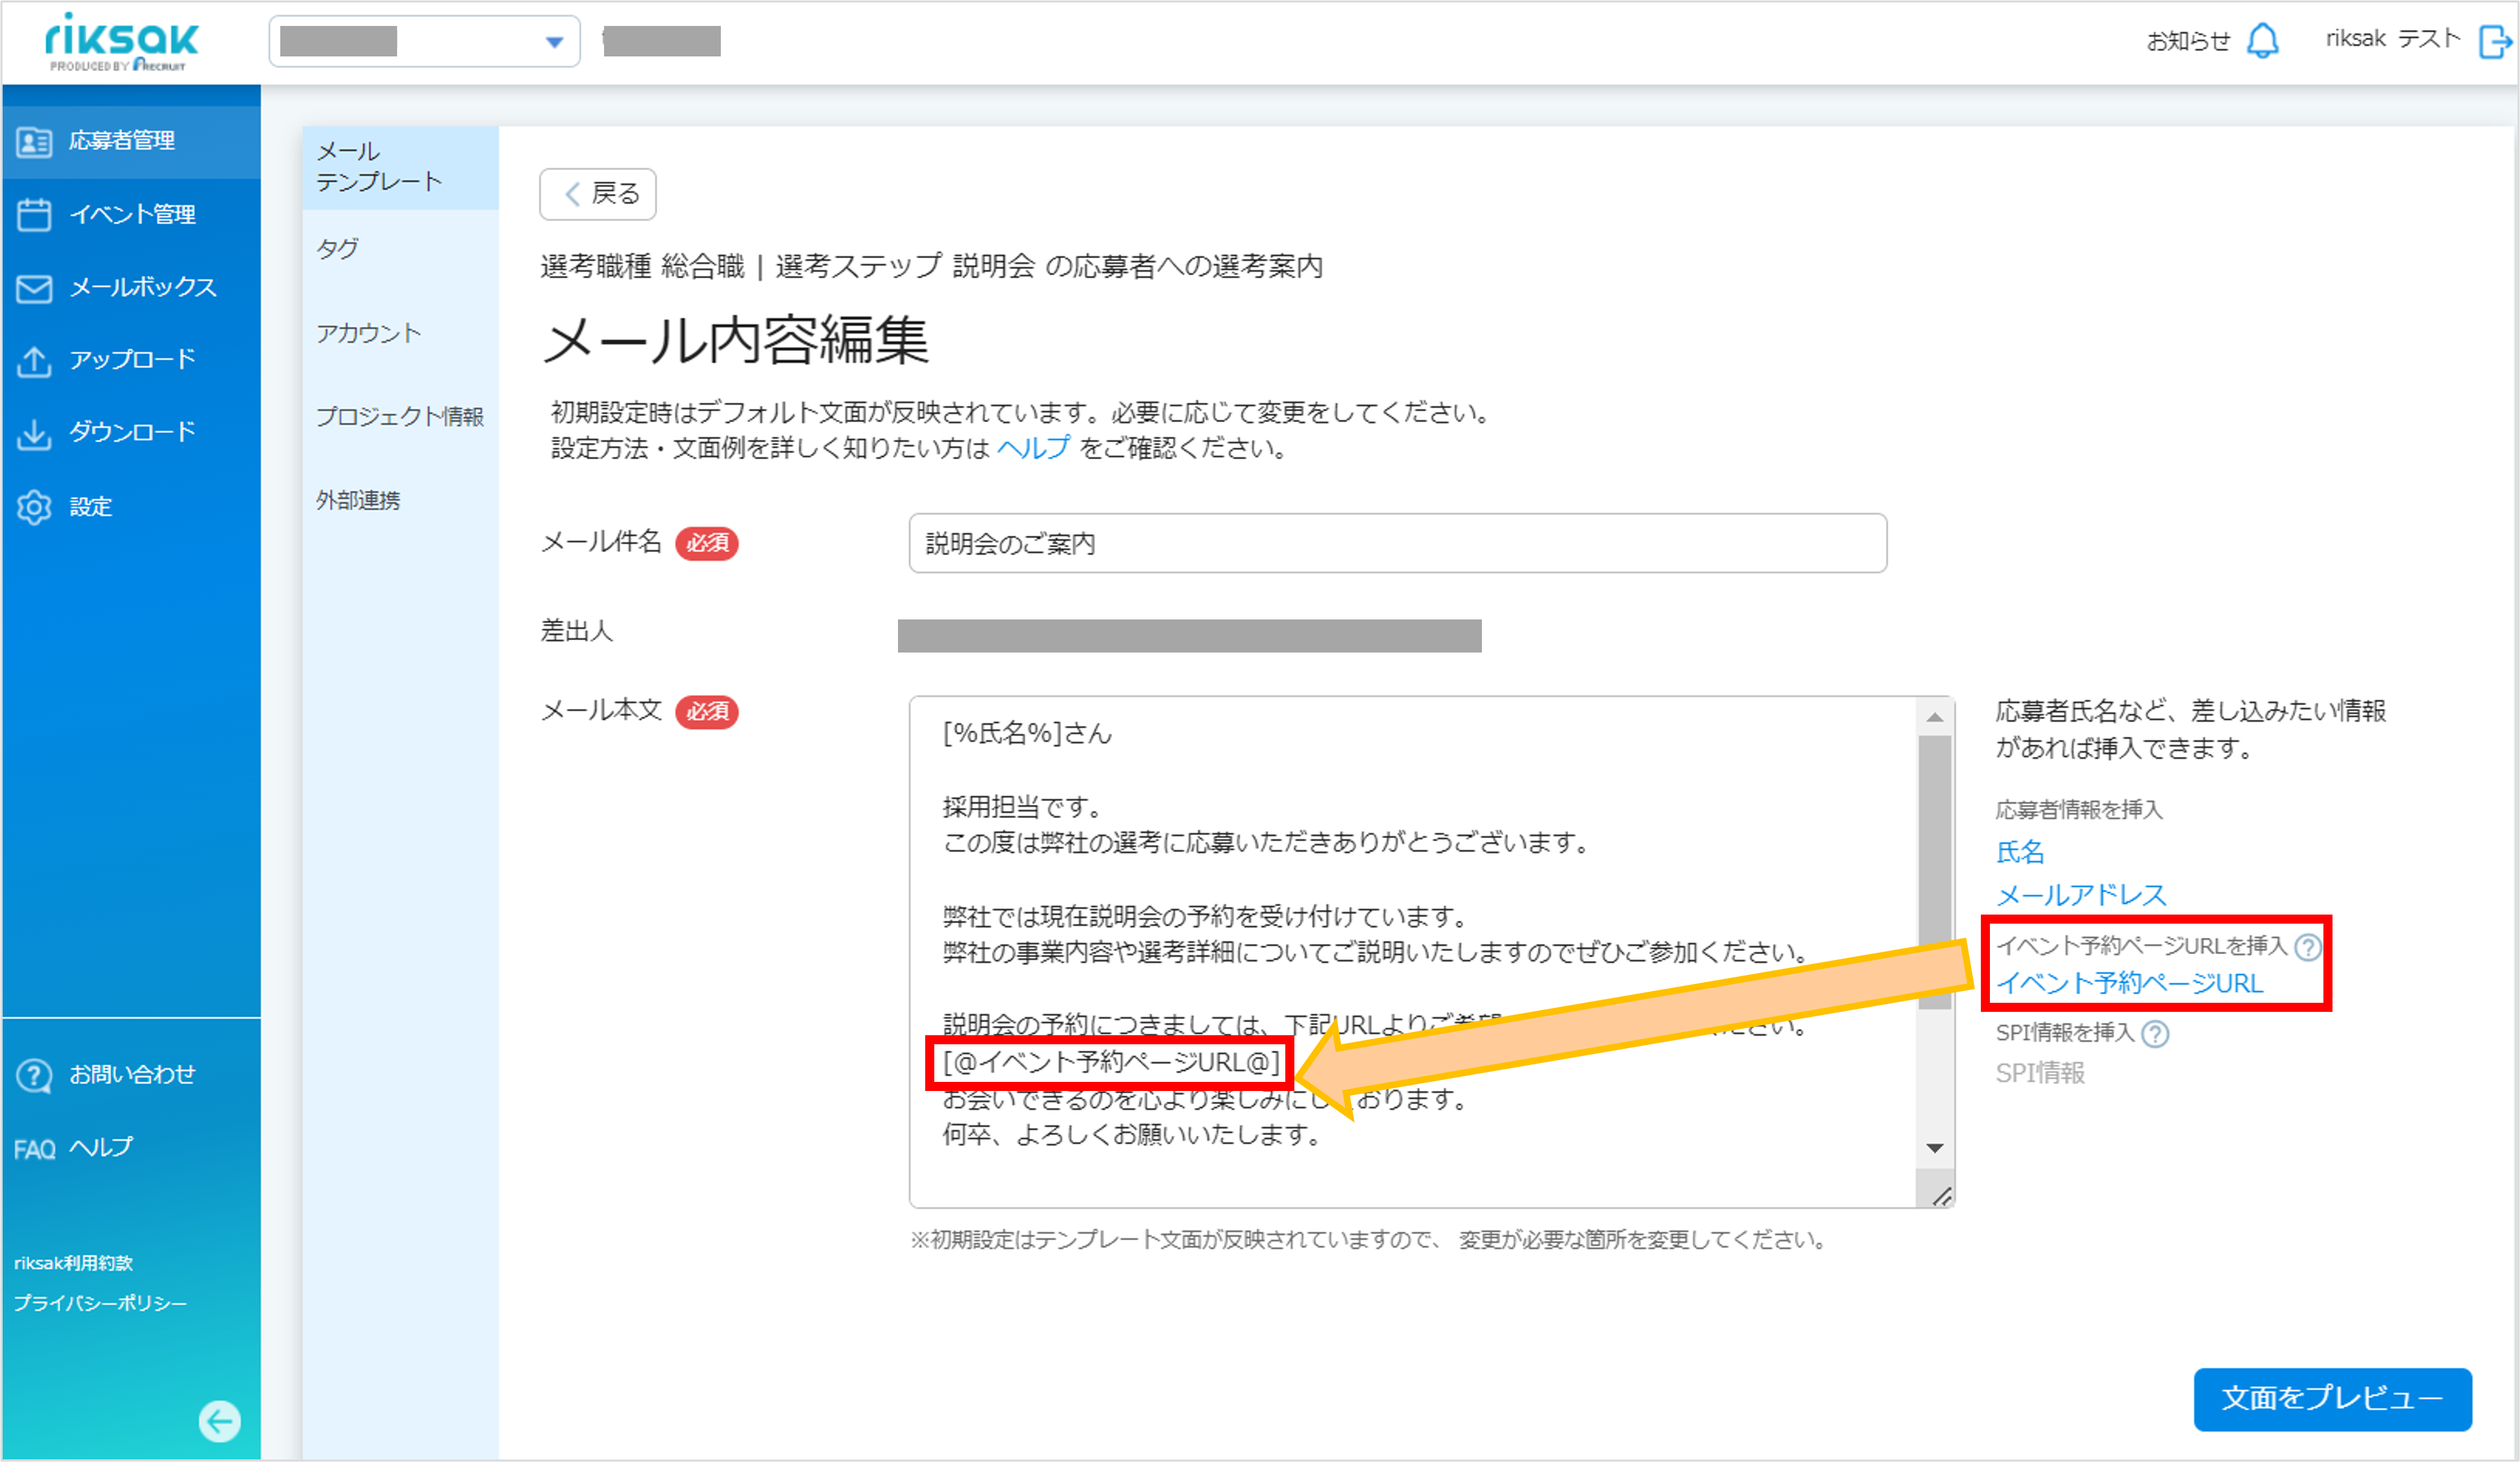
Task: Click [@イベント予約ページURL@] placeholder in body
Action: pyautogui.click(x=1111, y=1062)
